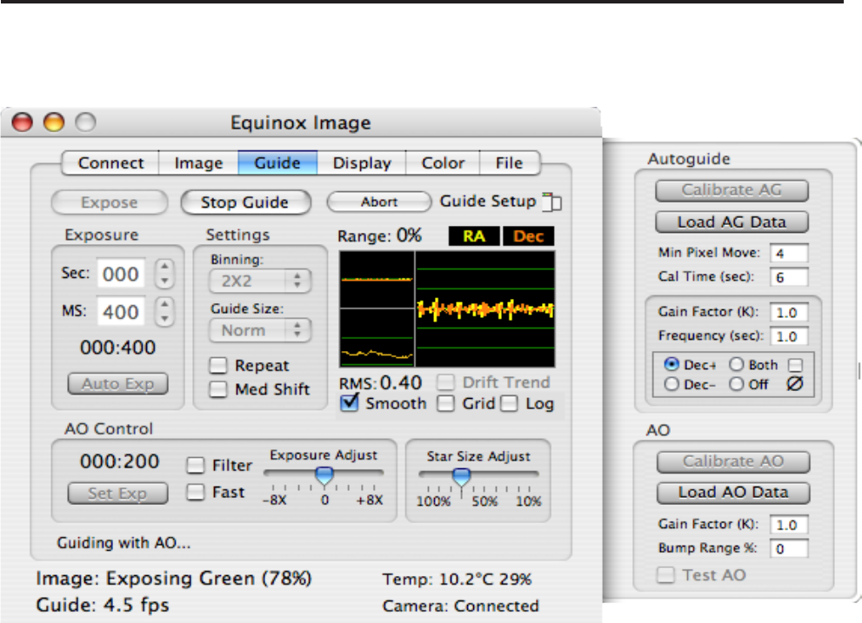This screenshot has height=623, width=862.
Task: Click the Stop Guide button
Action: pyautogui.click(x=245, y=202)
